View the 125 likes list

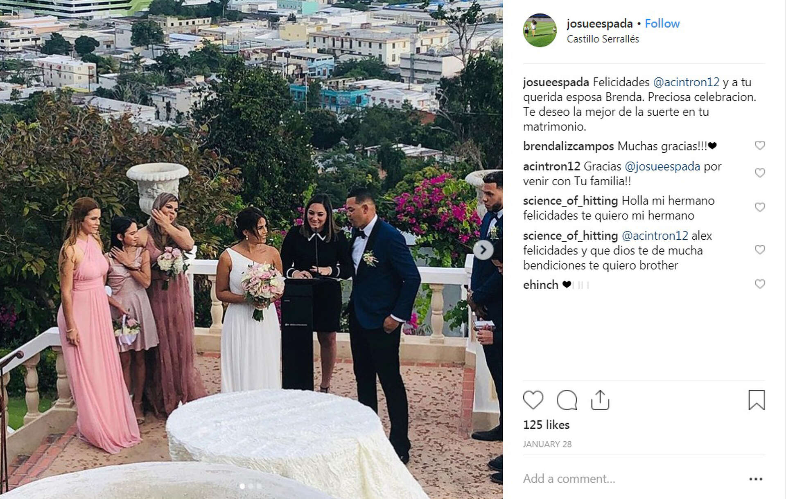[546, 425]
